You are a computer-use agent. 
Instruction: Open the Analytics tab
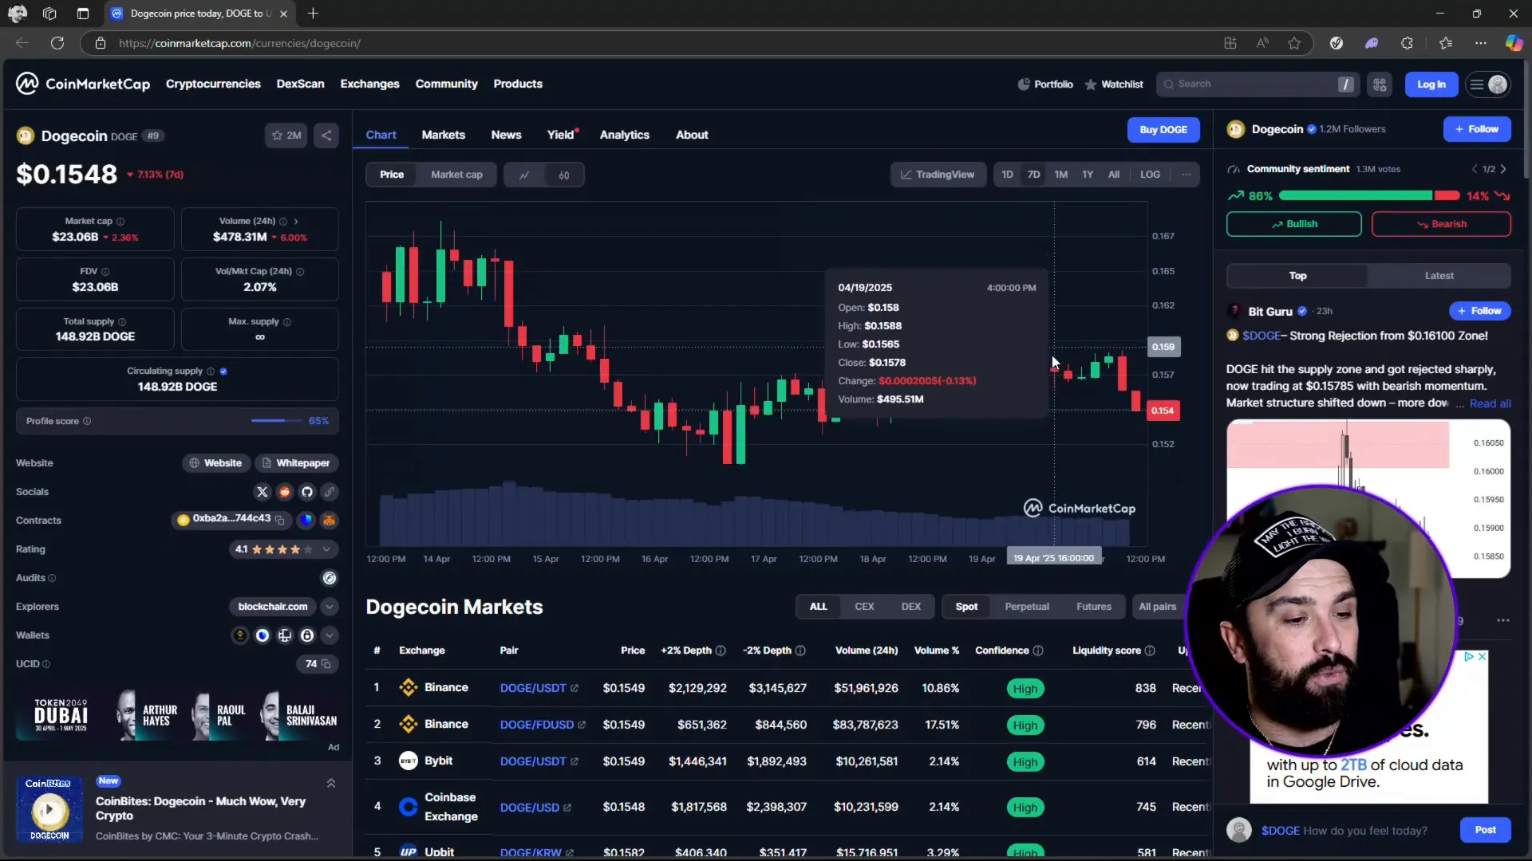tap(624, 135)
